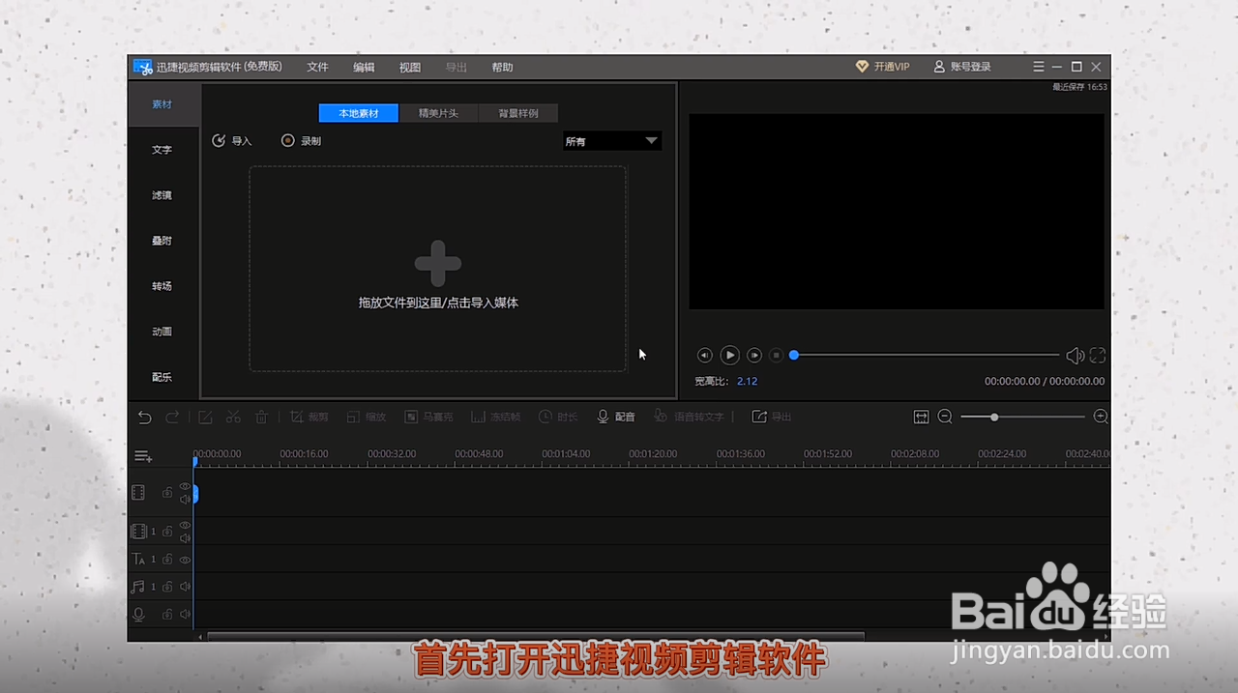Open the 所有 media filter dropdown
Image resolution: width=1238 pixels, height=693 pixels.
[610, 141]
